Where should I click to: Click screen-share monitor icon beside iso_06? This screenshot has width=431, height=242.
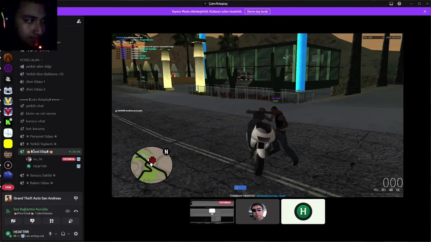(79, 159)
